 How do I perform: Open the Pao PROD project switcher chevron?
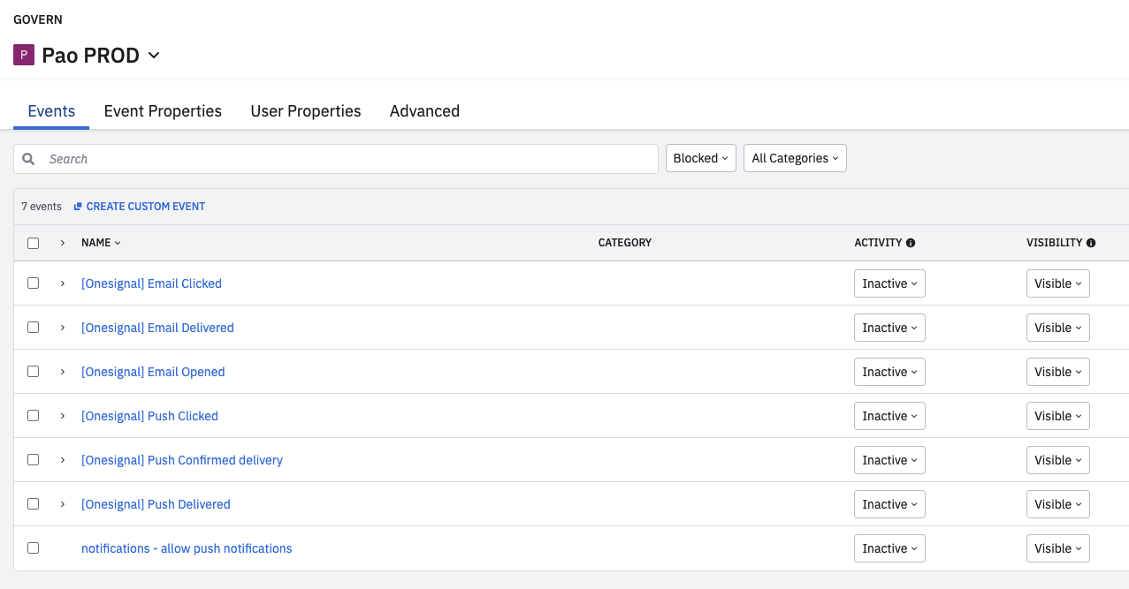[154, 56]
